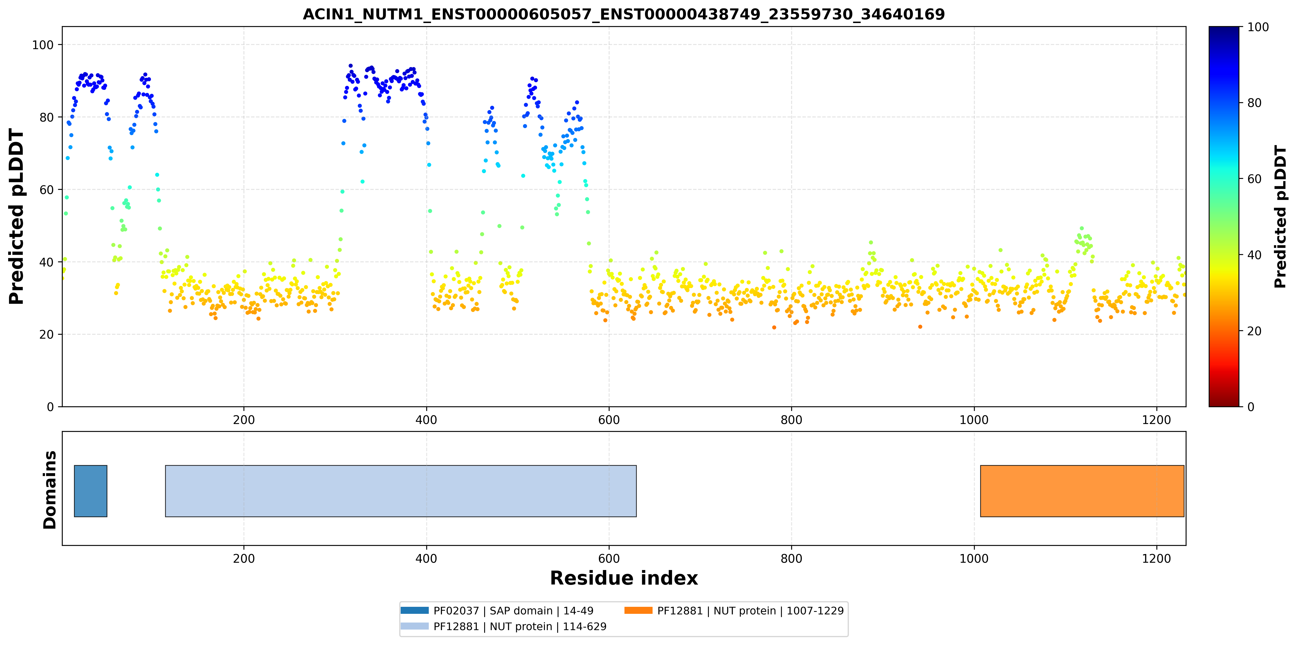Click the 'PF12881 | NUT protein | 114-629' legend label
Screen dimensions: 1297x645
520,626
